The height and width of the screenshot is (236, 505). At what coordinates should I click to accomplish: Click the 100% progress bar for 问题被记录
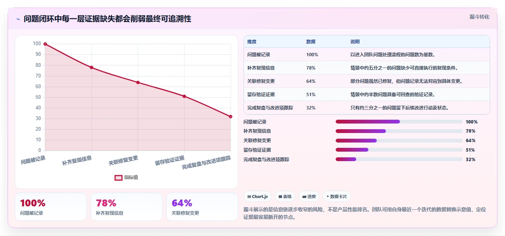pyautogui.click(x=399, y=122)
